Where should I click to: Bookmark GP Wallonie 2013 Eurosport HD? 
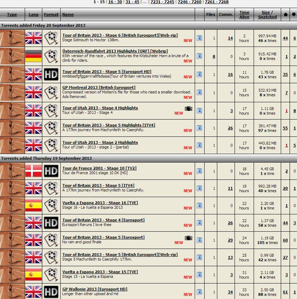pyautogui.click(x=199, y=292)
